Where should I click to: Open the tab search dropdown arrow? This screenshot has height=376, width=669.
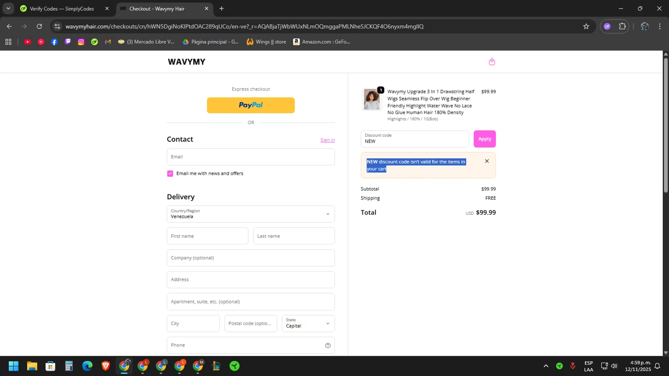coord(8,8)
